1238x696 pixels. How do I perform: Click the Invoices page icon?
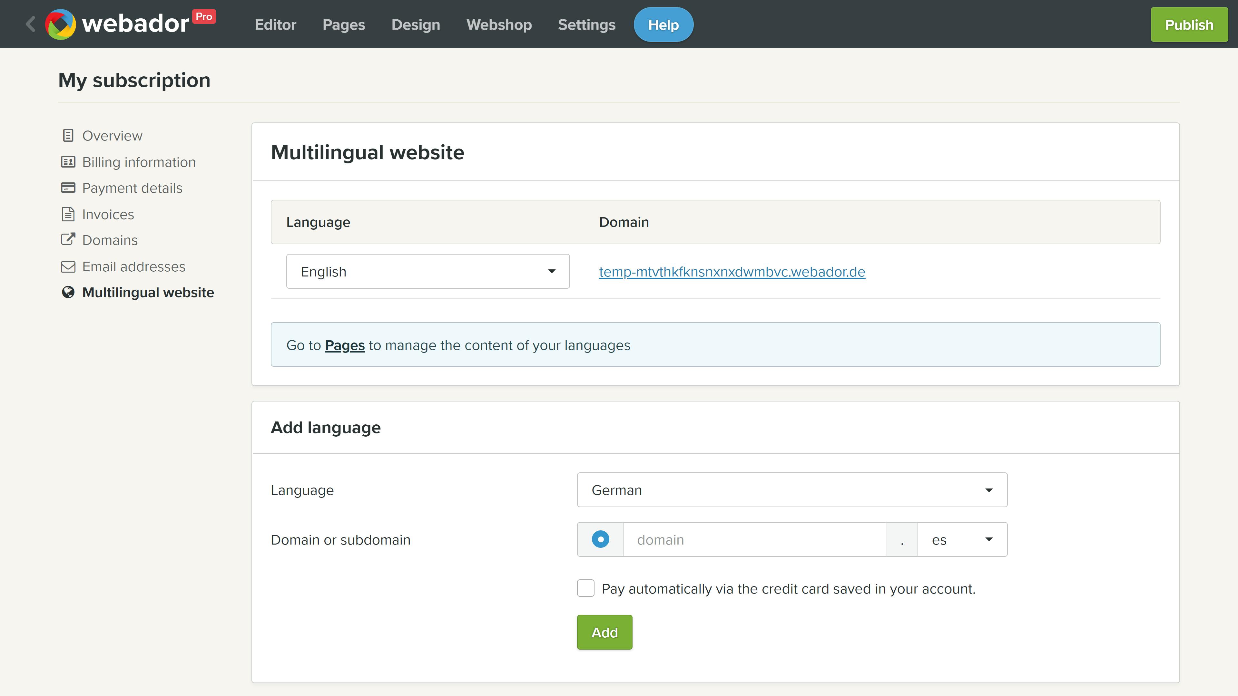pos(68,214)
